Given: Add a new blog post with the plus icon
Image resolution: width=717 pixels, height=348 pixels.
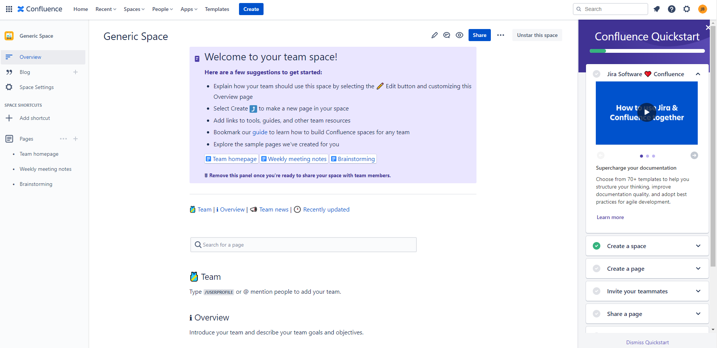Looking at the screenshot, I should click(76, 72).
